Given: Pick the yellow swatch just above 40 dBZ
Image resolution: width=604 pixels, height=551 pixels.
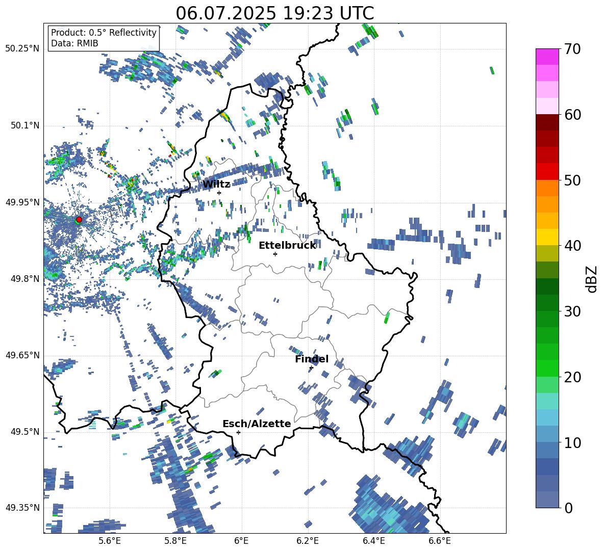Looking at the screenshot, I should pyautogui.click(x=547, y=237).
